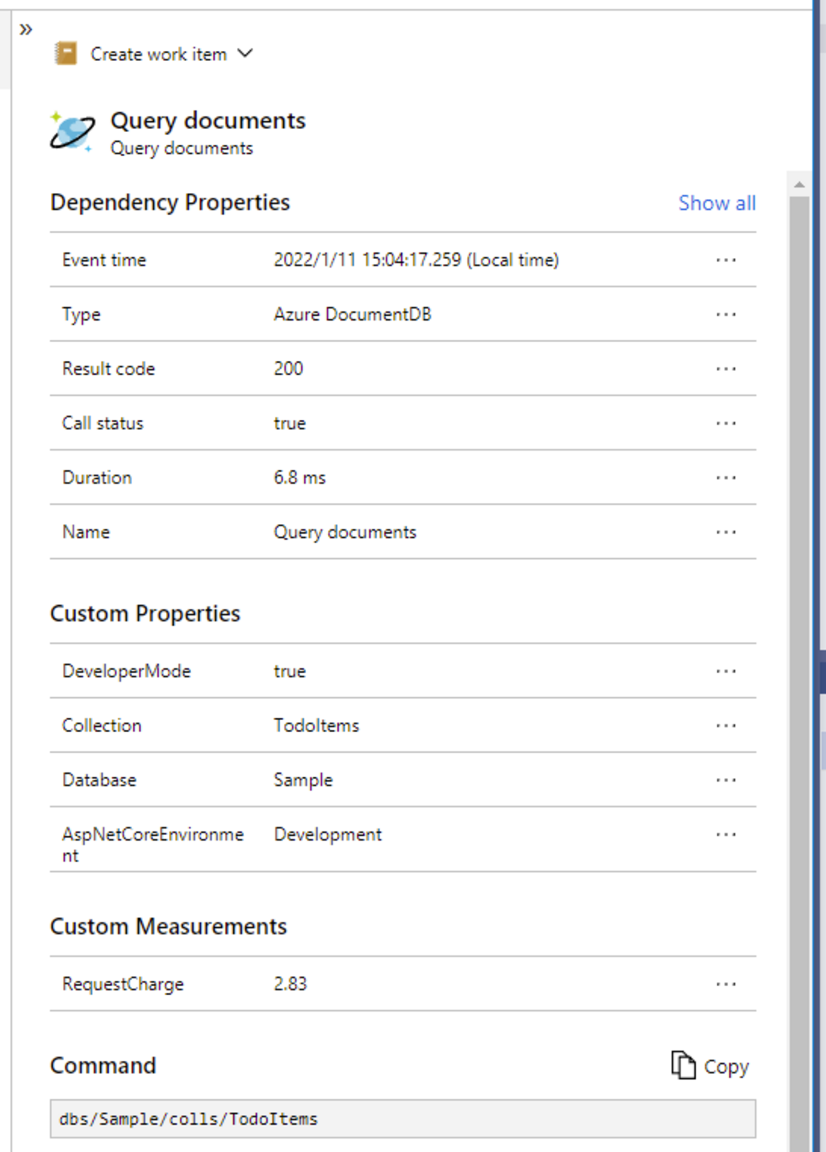This screenshot has height=1152, width=826.
Task: Click the Cosmos DB planet icon
Action: [72, 132]
